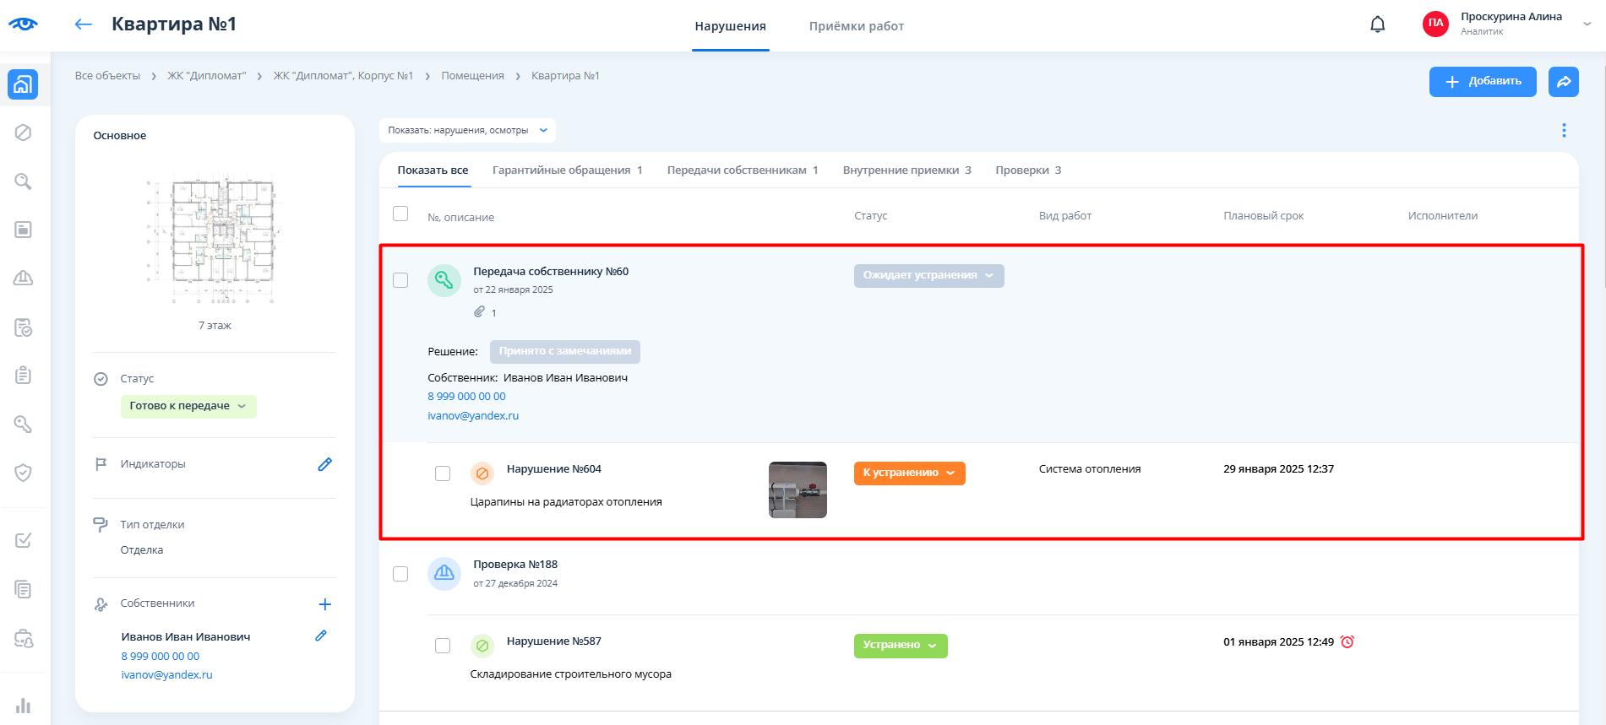Open the radiator photo thumbnail

(798, 490)
